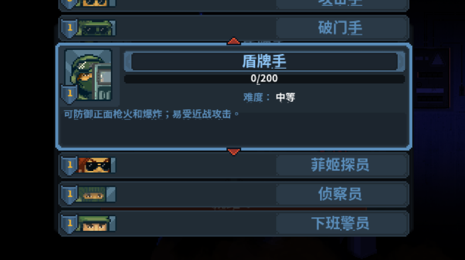This screenshot has height=260, width=465.
Task: Select the 破门手 character name button
Action: tap(341, 28)
